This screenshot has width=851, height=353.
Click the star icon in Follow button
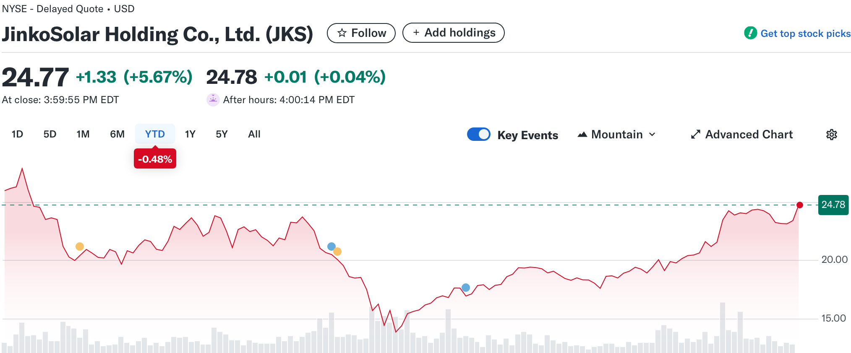(x=342, y=33)
